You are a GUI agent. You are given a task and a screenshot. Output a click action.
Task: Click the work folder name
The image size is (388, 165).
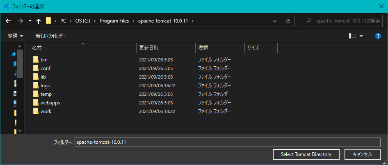(46, 111)
